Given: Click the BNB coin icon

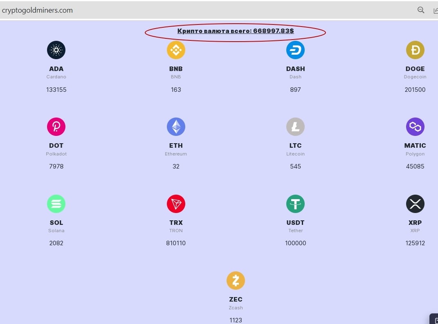Looking at the screenshot, I should click(176, 50).
